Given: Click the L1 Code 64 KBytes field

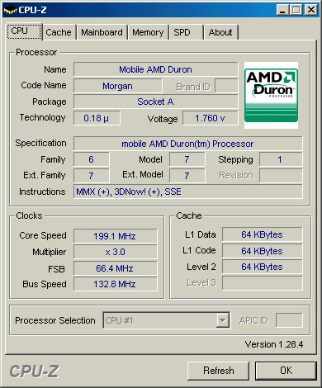Looking at the screenshot, I should [x=263, y=251].
